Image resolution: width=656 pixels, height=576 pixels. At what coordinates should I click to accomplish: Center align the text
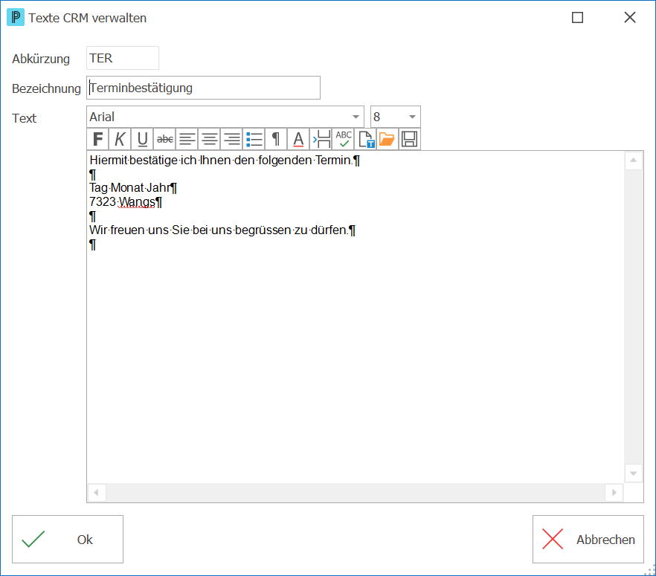click(209, 139)
